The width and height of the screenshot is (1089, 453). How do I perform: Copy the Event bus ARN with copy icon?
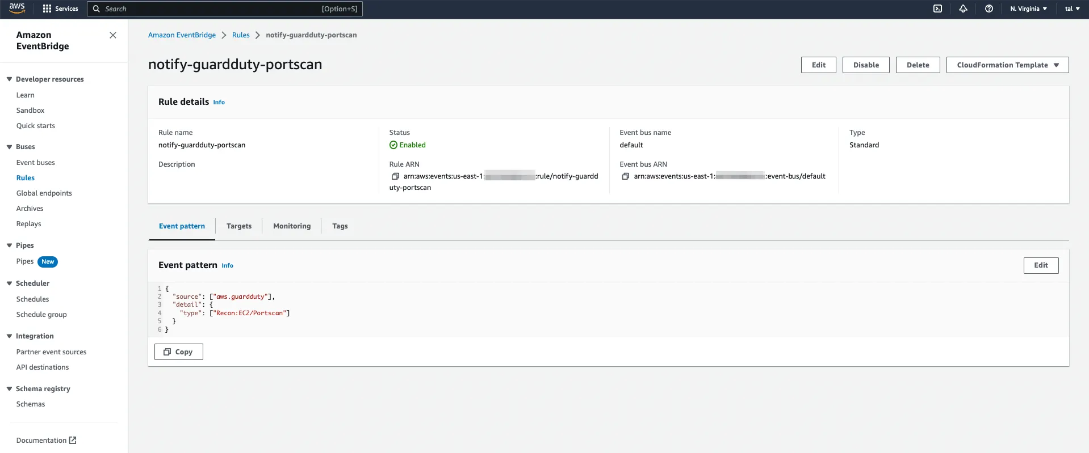pos(625,176)
